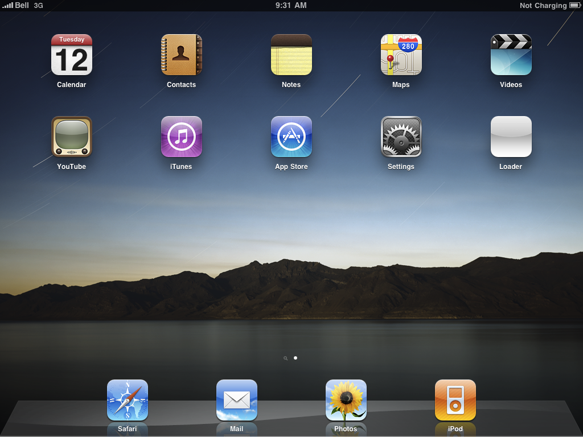Viewport: 583px width, 437px height.
Task: Tap the 3G network indicator
Action: (x=38, y=6)
